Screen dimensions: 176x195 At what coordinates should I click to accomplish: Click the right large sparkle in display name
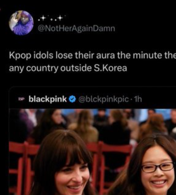pyautogui.click(x=60, y=18)
